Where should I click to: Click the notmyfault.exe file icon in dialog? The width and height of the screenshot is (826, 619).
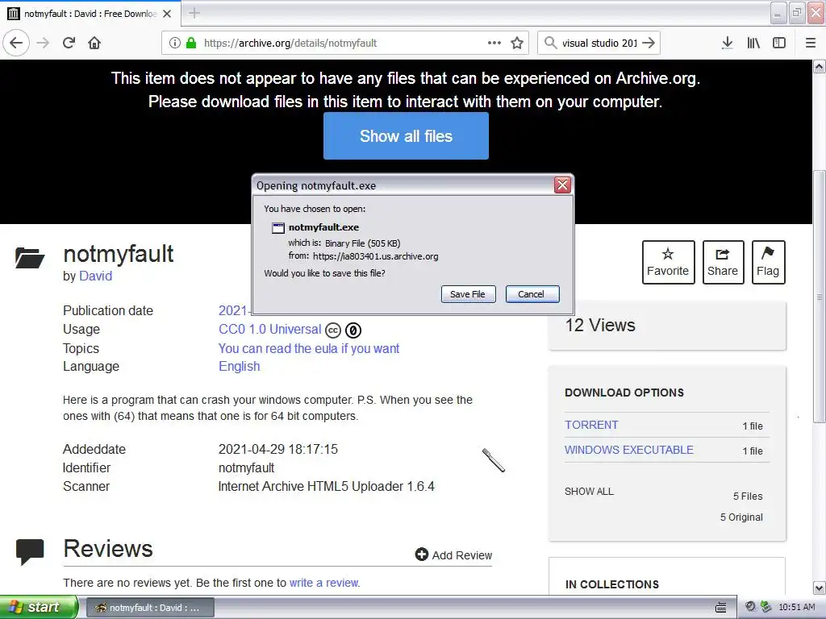[x=278, y=227]
